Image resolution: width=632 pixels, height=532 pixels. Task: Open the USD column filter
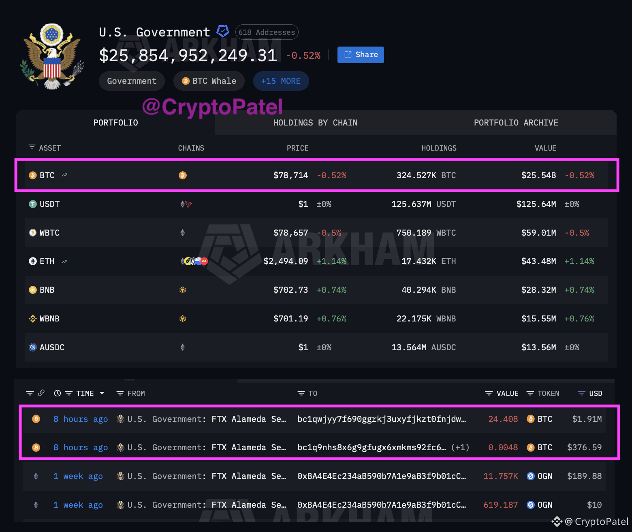coord(582,393)
